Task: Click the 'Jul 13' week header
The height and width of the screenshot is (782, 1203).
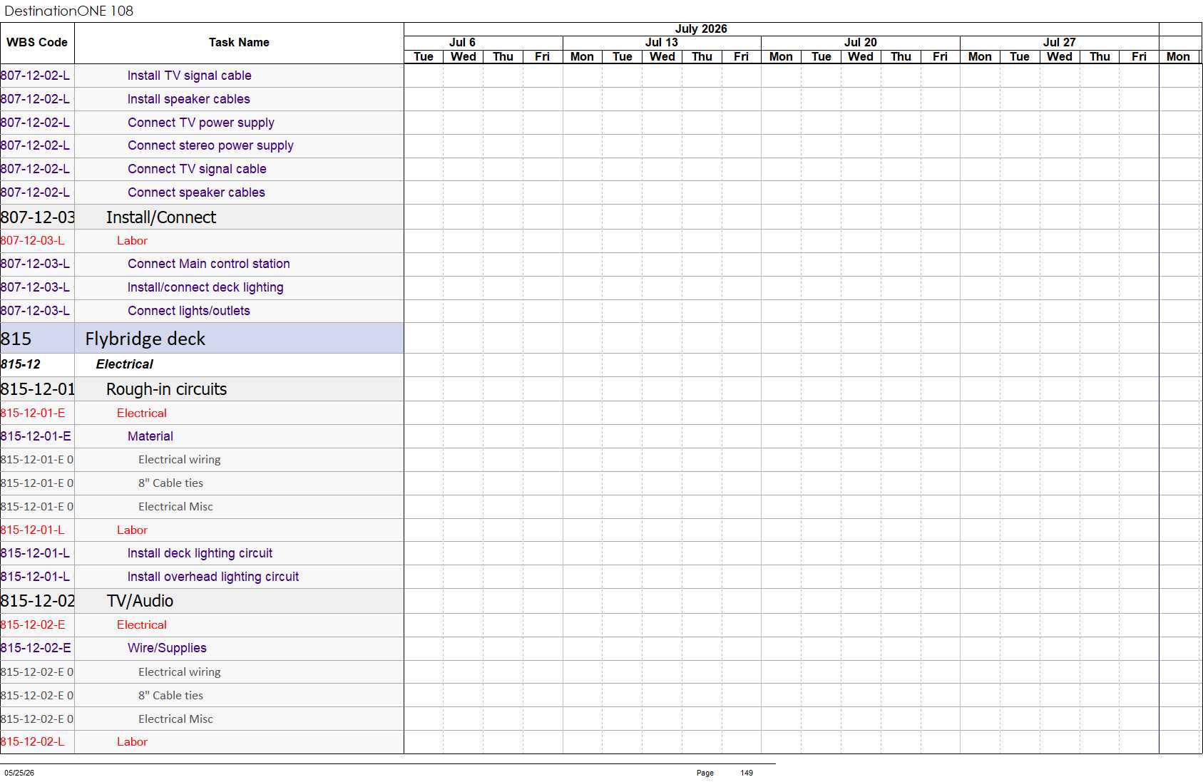Action: click(662, 43)
